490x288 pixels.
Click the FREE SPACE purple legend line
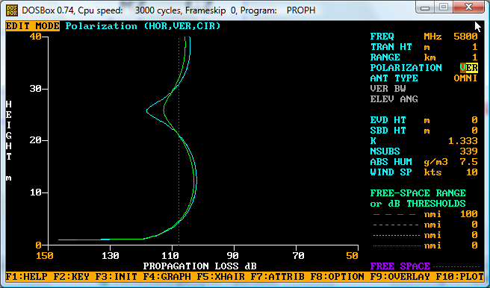[457, 267]
